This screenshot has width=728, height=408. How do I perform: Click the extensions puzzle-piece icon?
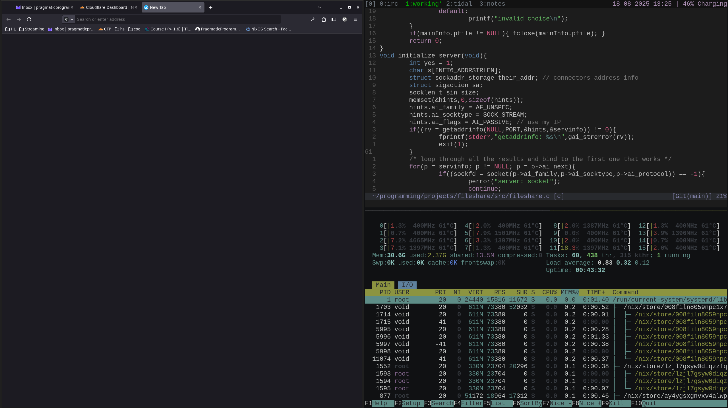click(x=324, y=19)
